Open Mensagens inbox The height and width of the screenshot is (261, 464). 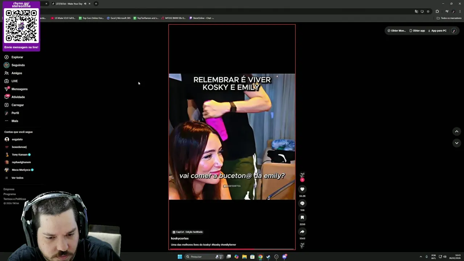coord(16,89)
